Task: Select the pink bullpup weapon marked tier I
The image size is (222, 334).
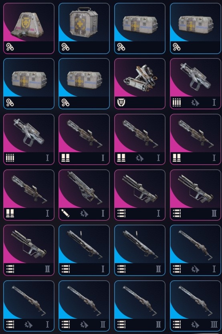Action: pos(140,195)
